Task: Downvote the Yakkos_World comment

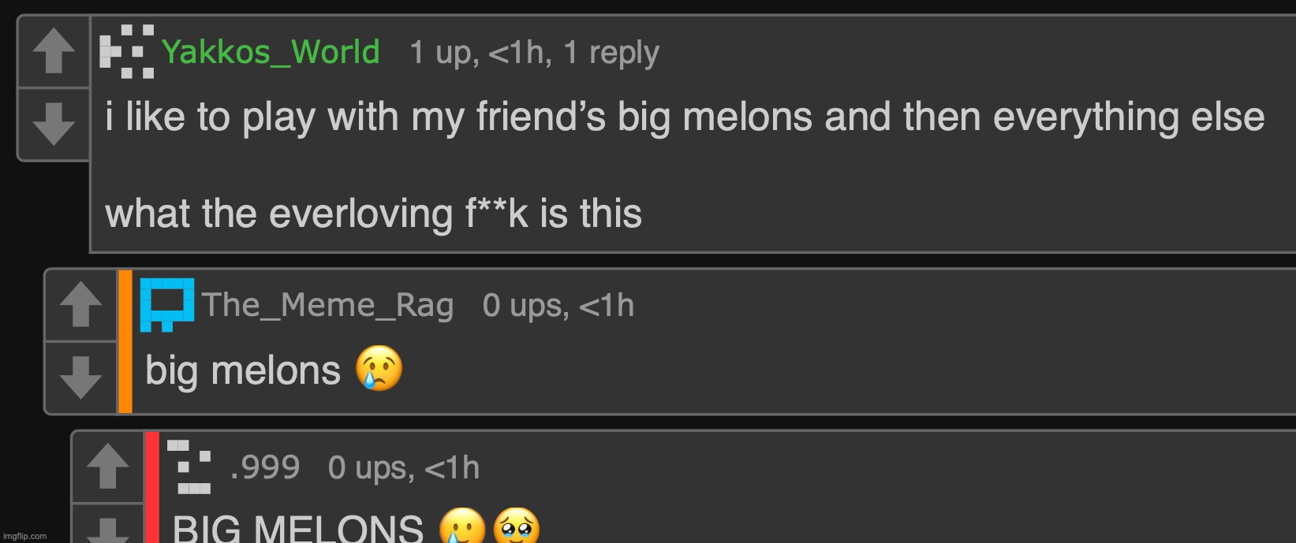Action: 54,124
